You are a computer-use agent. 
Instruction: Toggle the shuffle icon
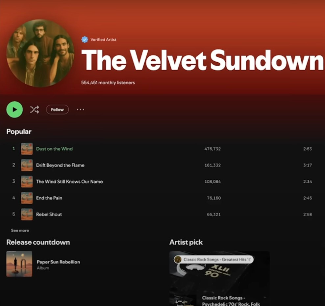[35, 109]
